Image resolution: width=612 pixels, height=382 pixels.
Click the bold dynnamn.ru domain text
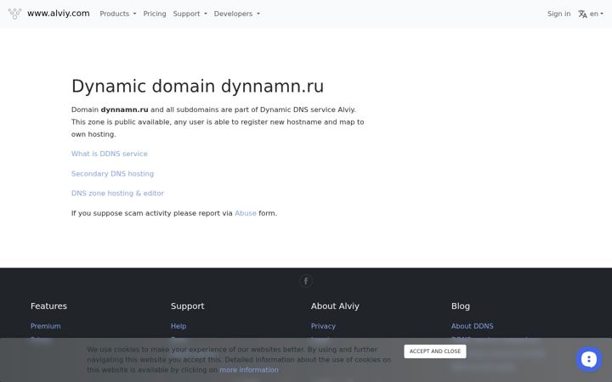coord(124,110)
